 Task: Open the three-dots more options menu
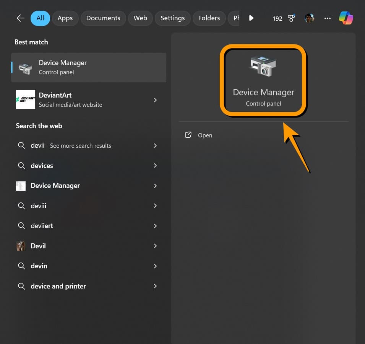click(328, 18)
